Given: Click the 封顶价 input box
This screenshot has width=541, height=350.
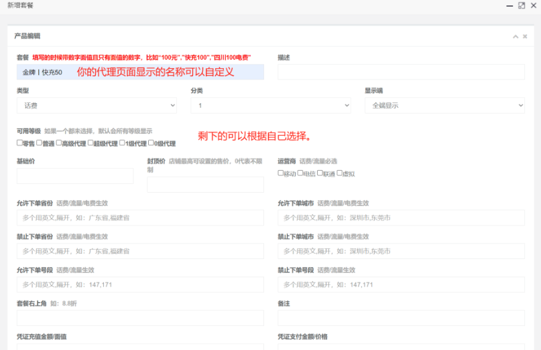Looking at the screenshot, I should [205, 185].
